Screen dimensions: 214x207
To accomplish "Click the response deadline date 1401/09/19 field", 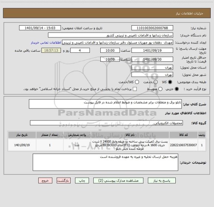I will point(152,51).
